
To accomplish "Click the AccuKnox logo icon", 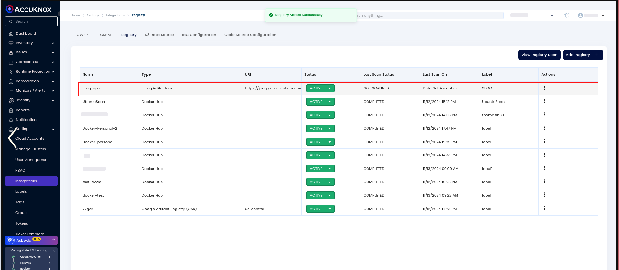I will coord(10,9).
